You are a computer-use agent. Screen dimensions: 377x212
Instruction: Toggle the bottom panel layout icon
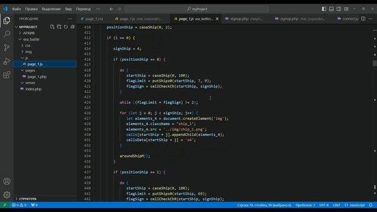coord(331,9)
